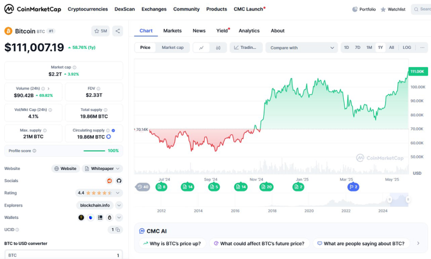Click history marker showing 40
Viewport: 431px width, 259px height.
143,187
